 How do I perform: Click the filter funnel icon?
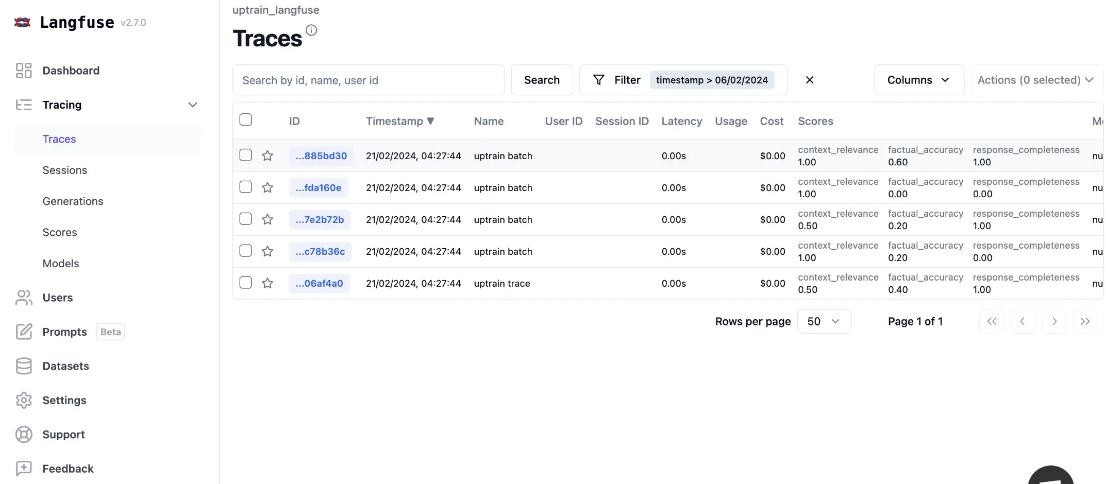599,80
